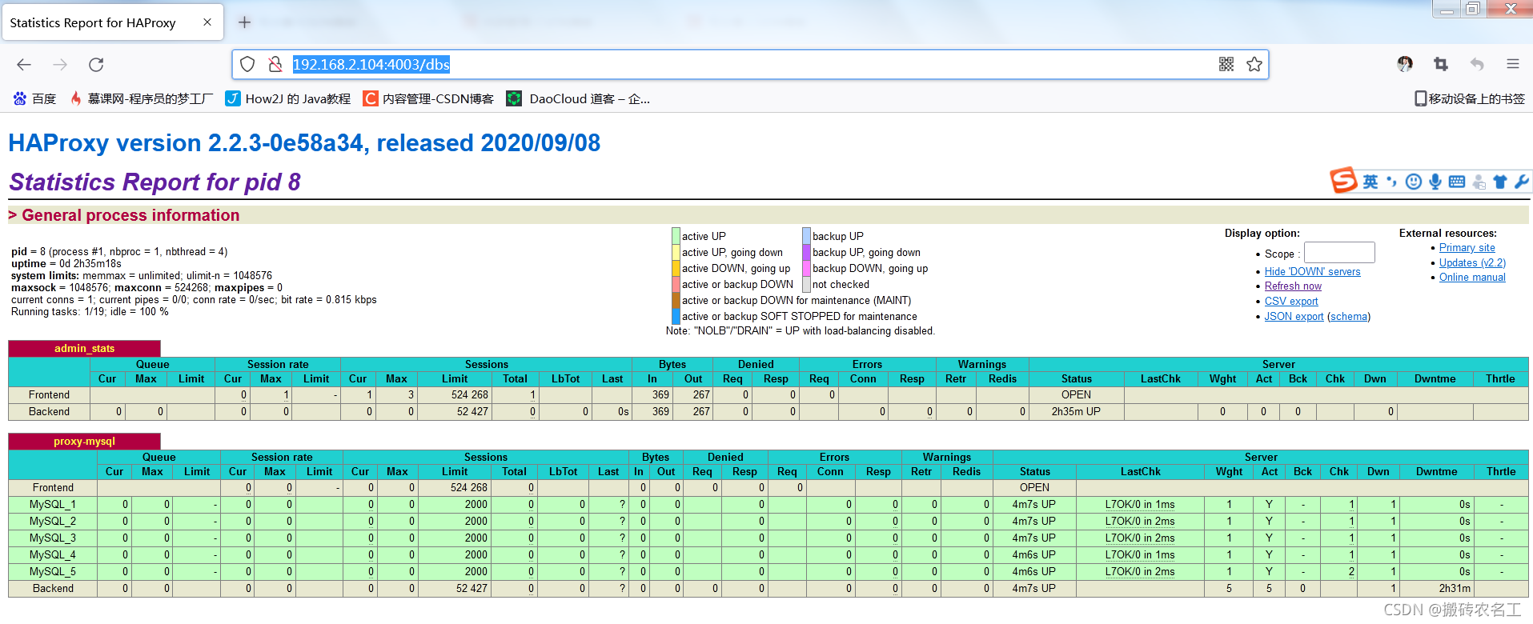Viewport: 1533px width, 624px height.
Task: Open the account avatar in toolbar
Action: [1405, 64]
